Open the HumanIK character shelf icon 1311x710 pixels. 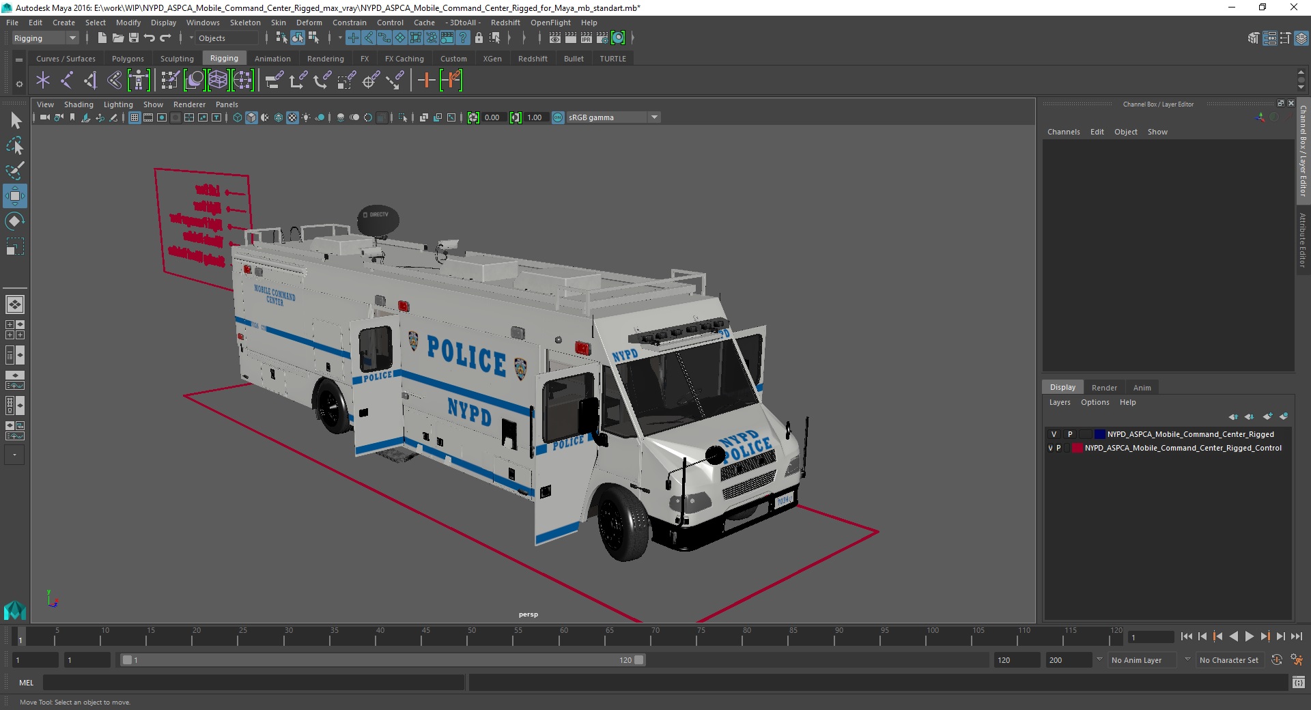point(139,81)
